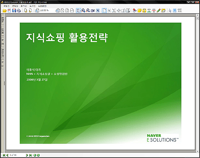Viewport: 200px width, 158px height.
Task: Select the Zoom In magnifier tool
Action: [83, 10]
